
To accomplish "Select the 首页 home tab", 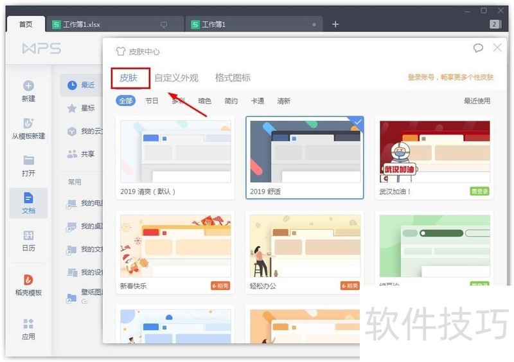I will pyautogui.click(x=26, y=24).
